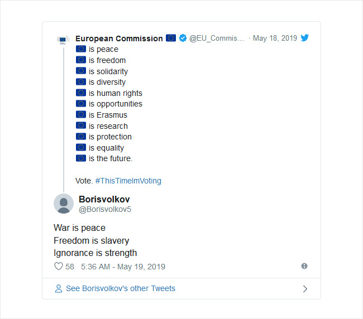Expand with the right chevron arrow
363x319 pixels.
pos(305,289)
